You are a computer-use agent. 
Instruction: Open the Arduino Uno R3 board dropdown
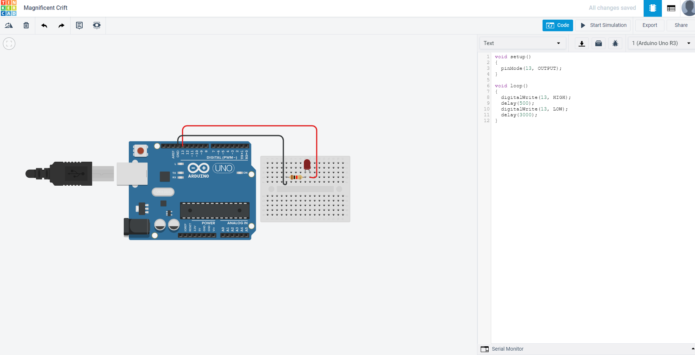pos(660,43)
